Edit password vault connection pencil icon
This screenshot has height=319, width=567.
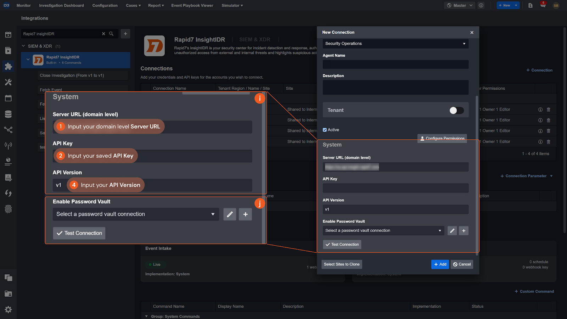(452, 231)
